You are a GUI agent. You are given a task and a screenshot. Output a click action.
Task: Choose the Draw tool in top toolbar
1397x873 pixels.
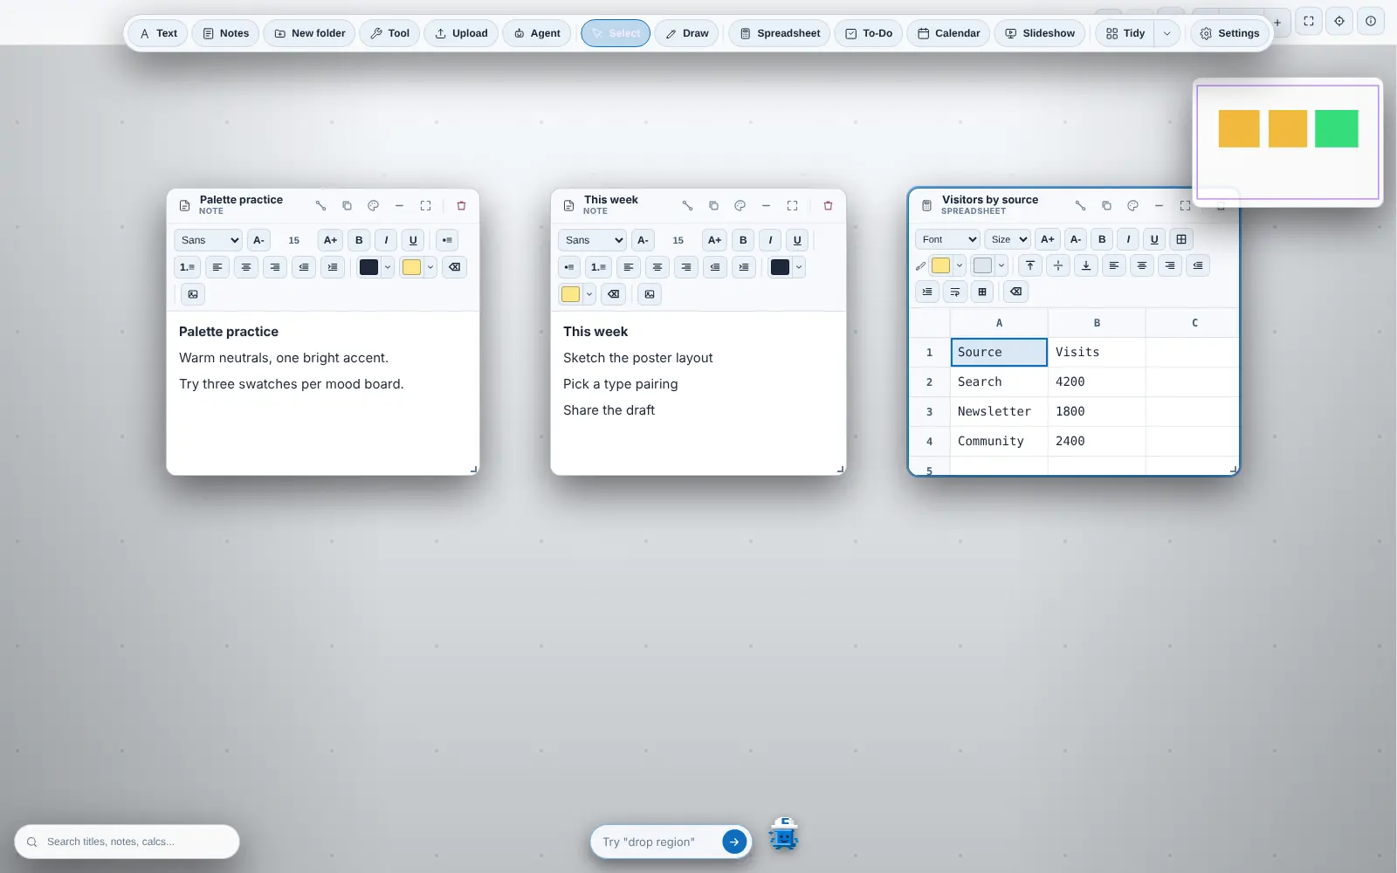coord(687,33)
